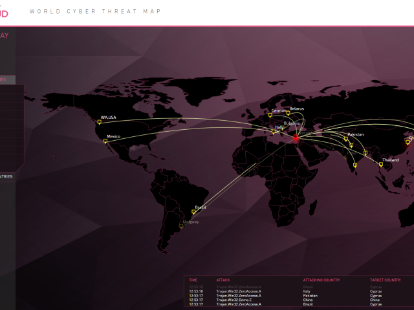
Task: Select the Italy to Cyprus attack row
Action: pos(298,291)
